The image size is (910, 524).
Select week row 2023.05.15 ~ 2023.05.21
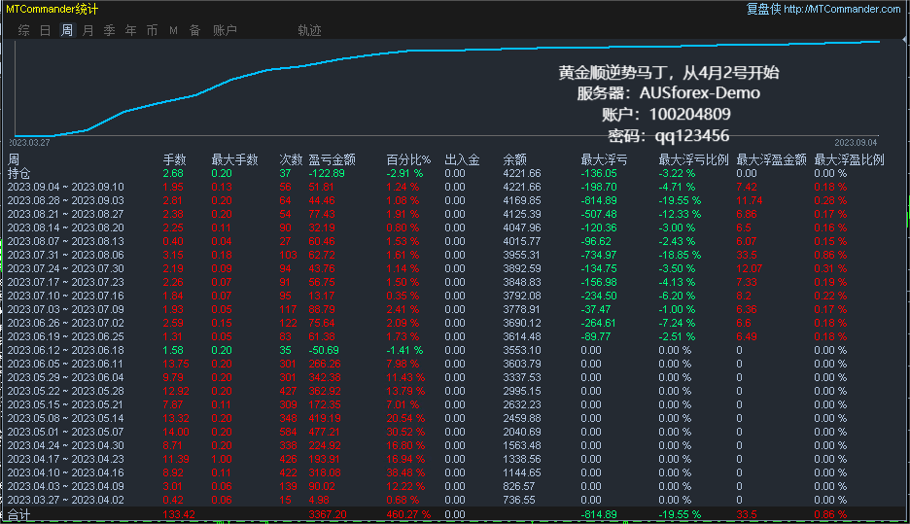click(x=65, y=405)
